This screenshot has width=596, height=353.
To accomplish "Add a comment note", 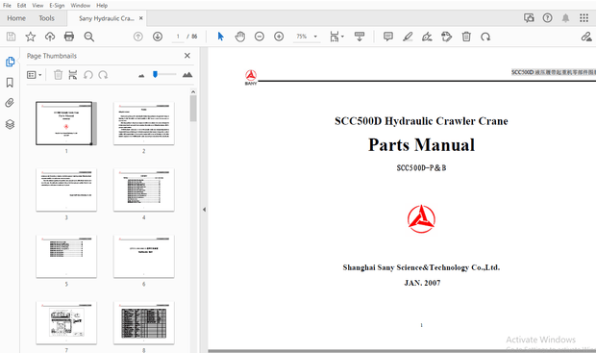I will (x=388, y=37).
